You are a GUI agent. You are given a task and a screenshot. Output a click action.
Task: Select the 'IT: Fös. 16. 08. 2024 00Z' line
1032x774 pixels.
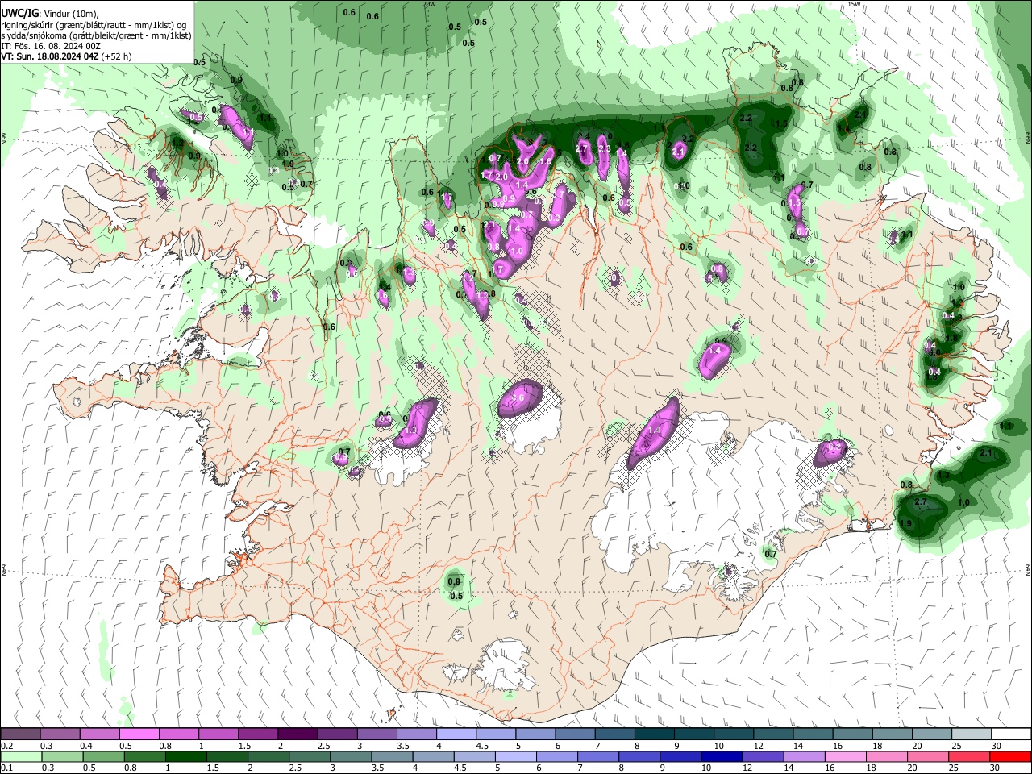coord(51,46)
